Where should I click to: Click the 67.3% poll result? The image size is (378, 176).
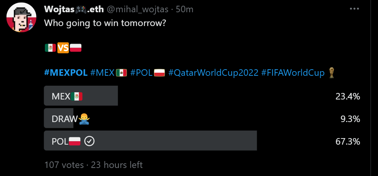pyautogui.click(x=347, y=142)
